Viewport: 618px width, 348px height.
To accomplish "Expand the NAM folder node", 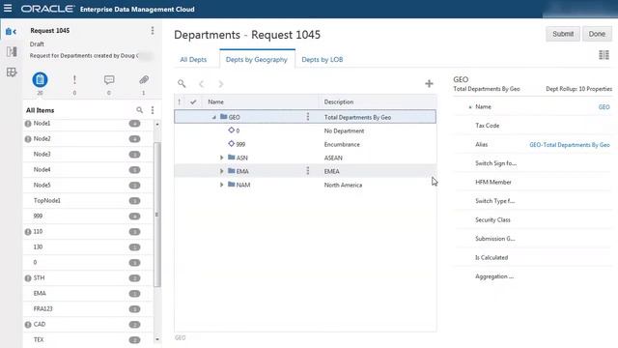I will pyautogui.click(x=221, y=185).
